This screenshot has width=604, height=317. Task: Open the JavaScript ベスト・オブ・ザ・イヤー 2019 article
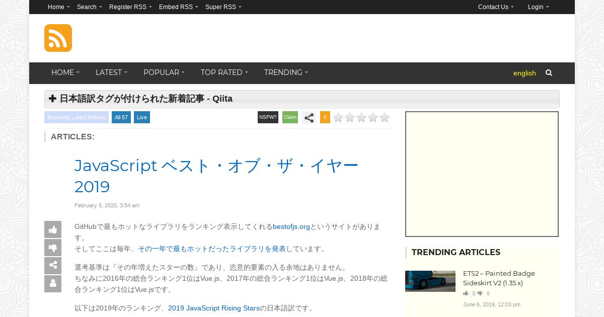tap(216, 176)
